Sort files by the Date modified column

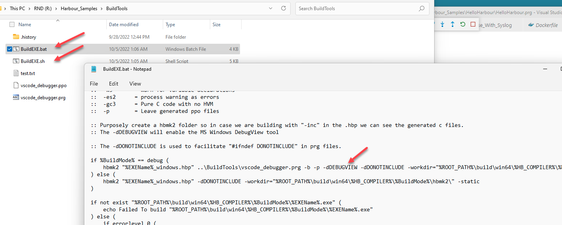tap(124, 25)
